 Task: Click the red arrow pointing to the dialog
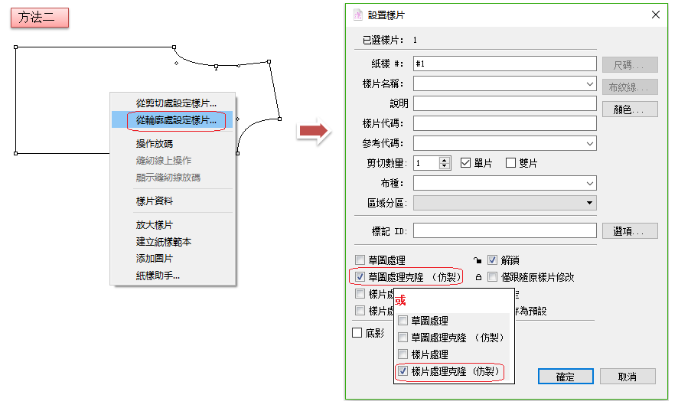(x=312, y=131)
